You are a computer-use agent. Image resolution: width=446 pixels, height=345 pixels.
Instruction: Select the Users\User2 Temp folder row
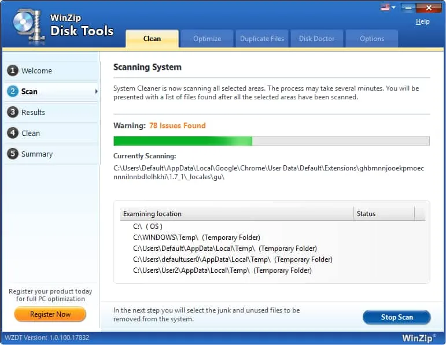(x=272, y=270)
